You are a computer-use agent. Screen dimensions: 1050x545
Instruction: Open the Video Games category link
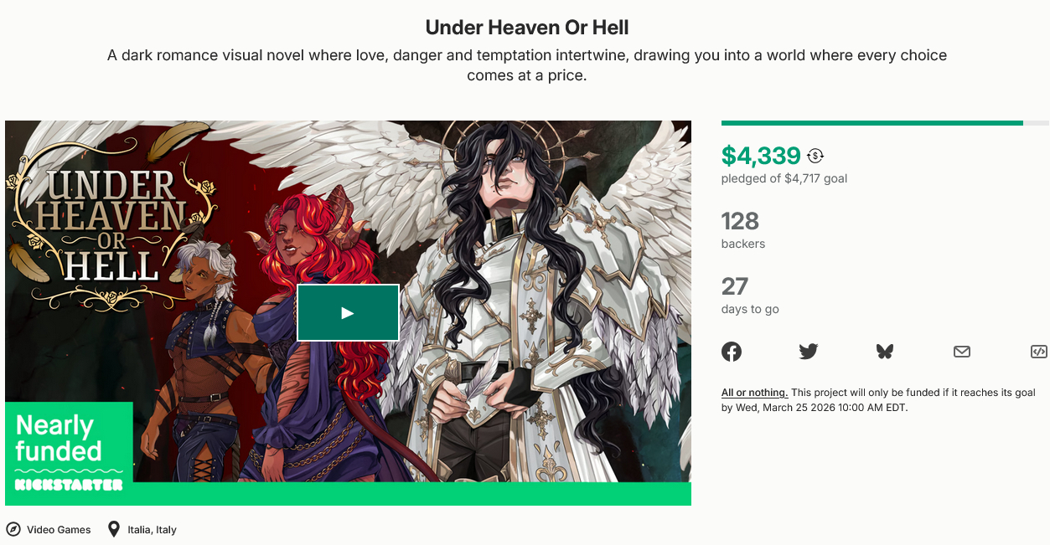pyautogui.click(x=59, y=530)
